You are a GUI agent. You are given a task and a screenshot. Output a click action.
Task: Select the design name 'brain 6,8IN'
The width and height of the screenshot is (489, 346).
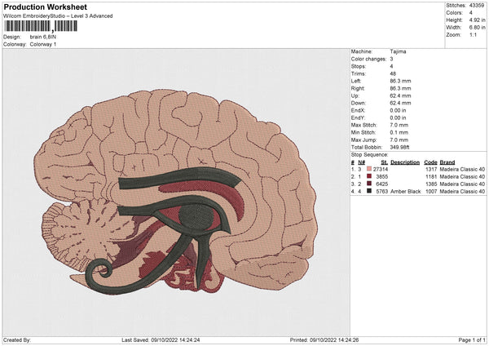(43, 37)
